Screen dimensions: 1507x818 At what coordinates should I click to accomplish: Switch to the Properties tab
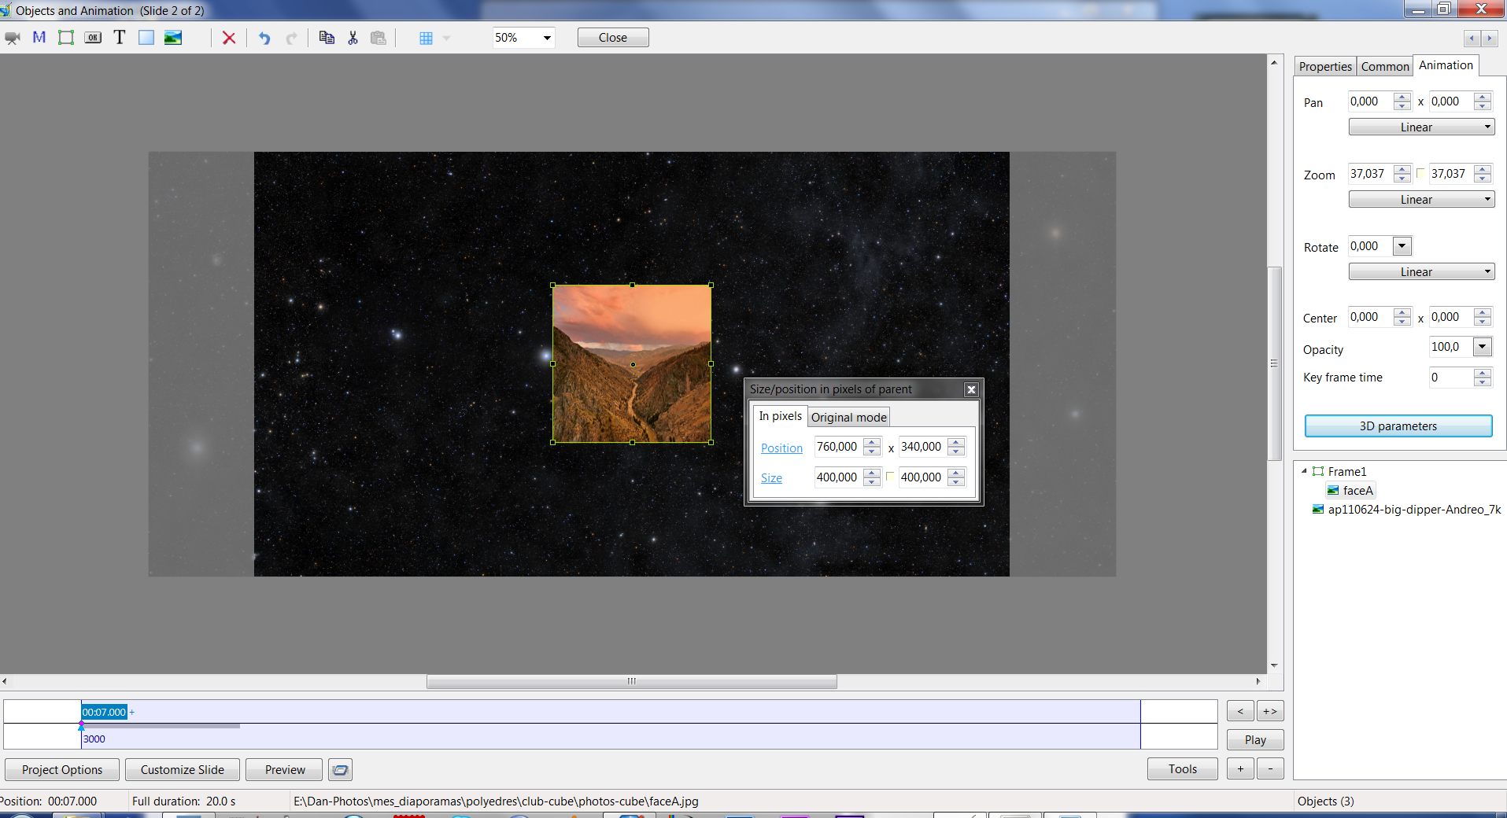[x=1324, y=67]
